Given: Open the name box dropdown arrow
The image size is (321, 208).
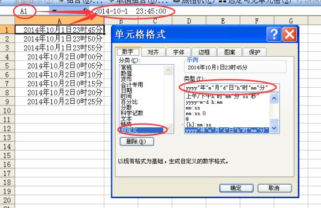Looking at the screenshot, I should (x=54, y=11).
